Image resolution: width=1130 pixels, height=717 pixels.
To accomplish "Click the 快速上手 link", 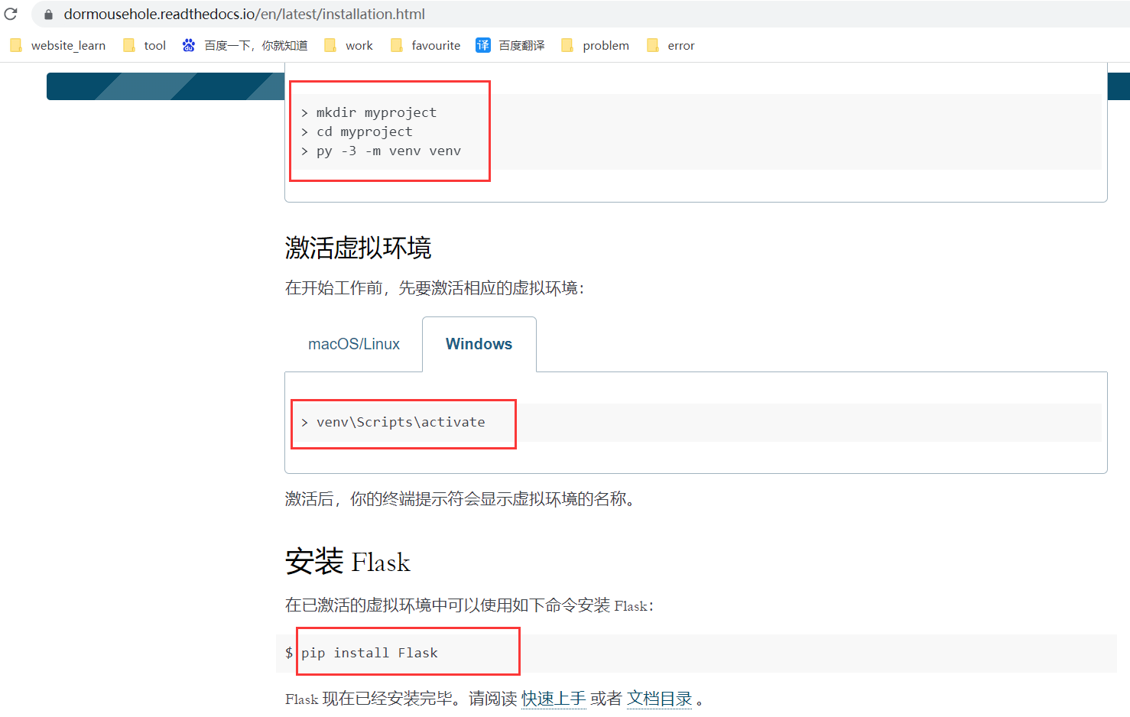I will 553,699.
